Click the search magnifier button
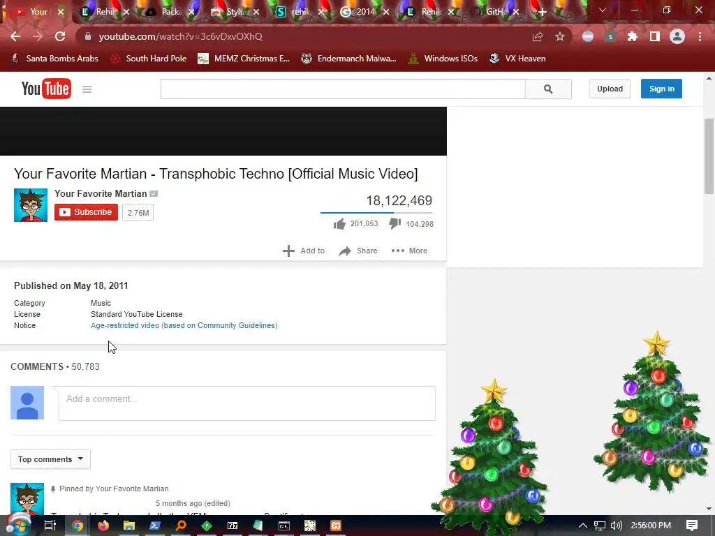The height and width of the screenshot is (536, 715). pyautogui.click(x=548, y=89)
